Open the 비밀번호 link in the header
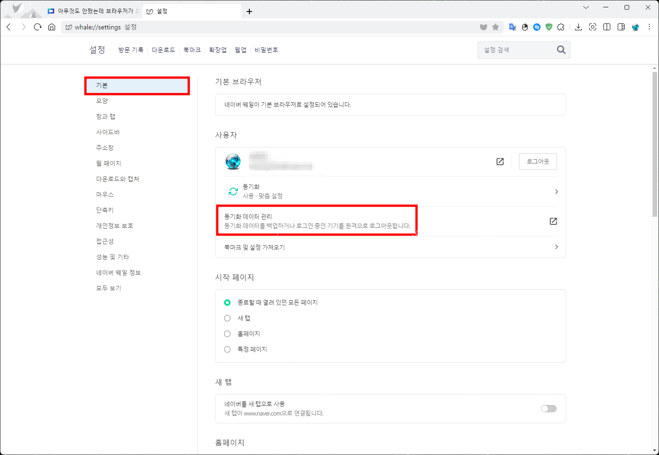The image size is (659, 455). (266, 50)
